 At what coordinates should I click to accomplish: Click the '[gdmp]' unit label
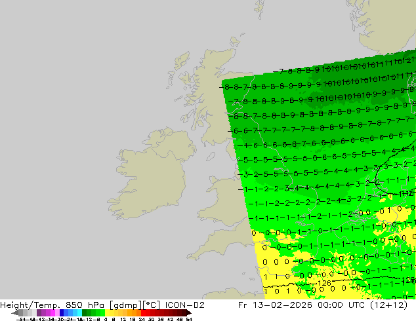tap(125, 305)
